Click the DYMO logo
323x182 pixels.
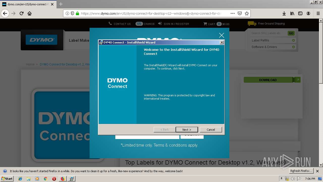click(41, 40)
